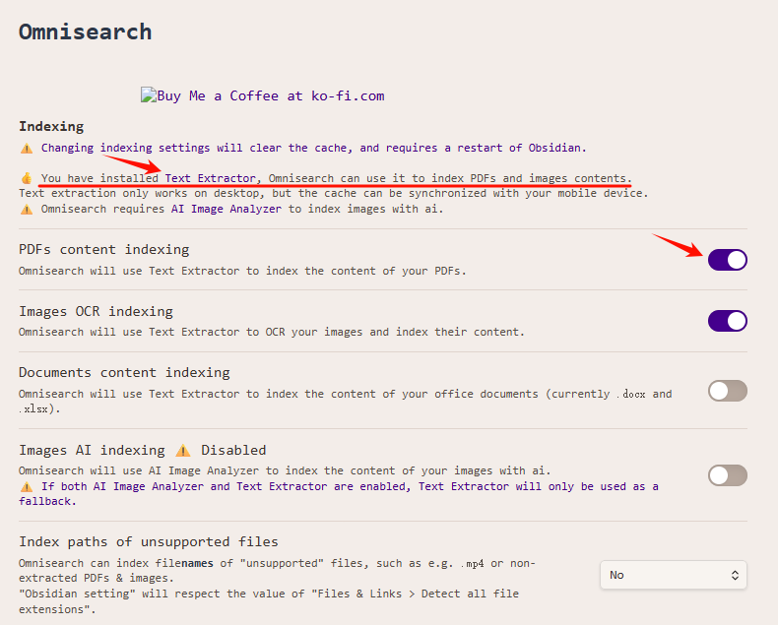778x625 pixels.
Task: Open the unsupported files index paths dropdown
Action: pyautogui.click(x=673, y=575)
